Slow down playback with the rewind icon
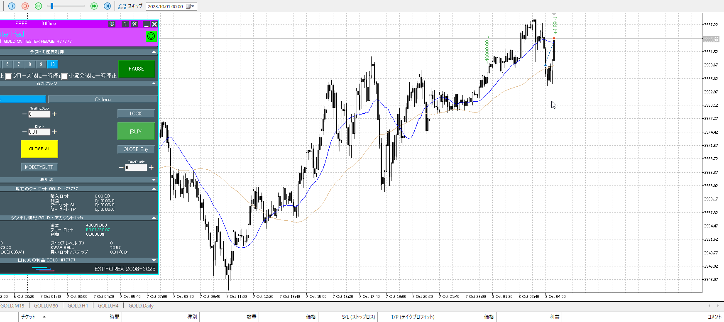The width and height of the screenshot is (724, 322). 38,6
